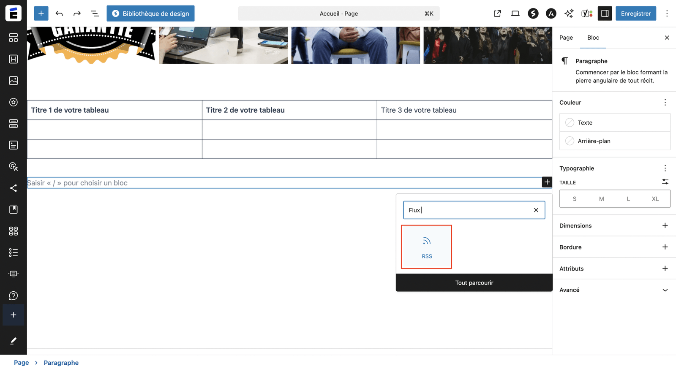Image resolution: width=676 pixels, height=369 pixels.
Task: Expand the Dimensions panel
Action: 665,225
